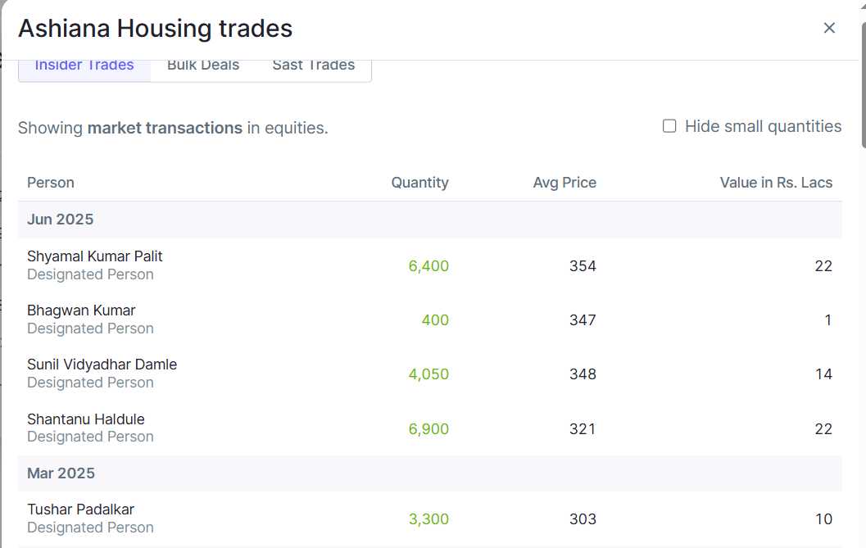
Task: Close the Ashiana Housing trades dialog
Action: (x=829, y=28)
